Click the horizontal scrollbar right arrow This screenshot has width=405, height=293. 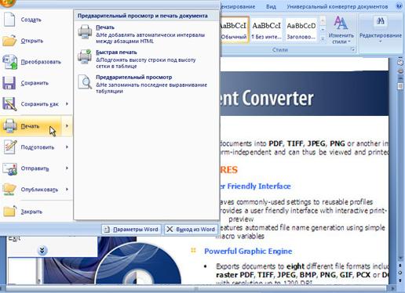click(x=392, y=289)
